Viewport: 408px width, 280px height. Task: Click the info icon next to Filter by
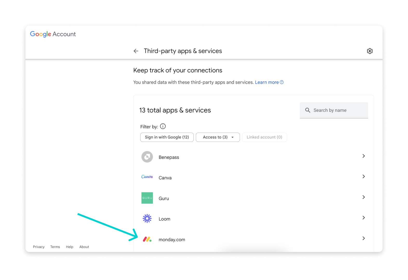[163, 126]
